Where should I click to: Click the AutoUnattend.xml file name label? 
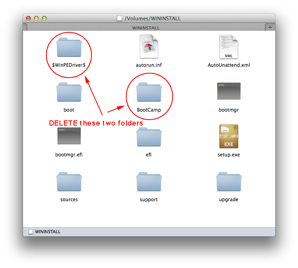pyautogui.click(x=229, y=65)
